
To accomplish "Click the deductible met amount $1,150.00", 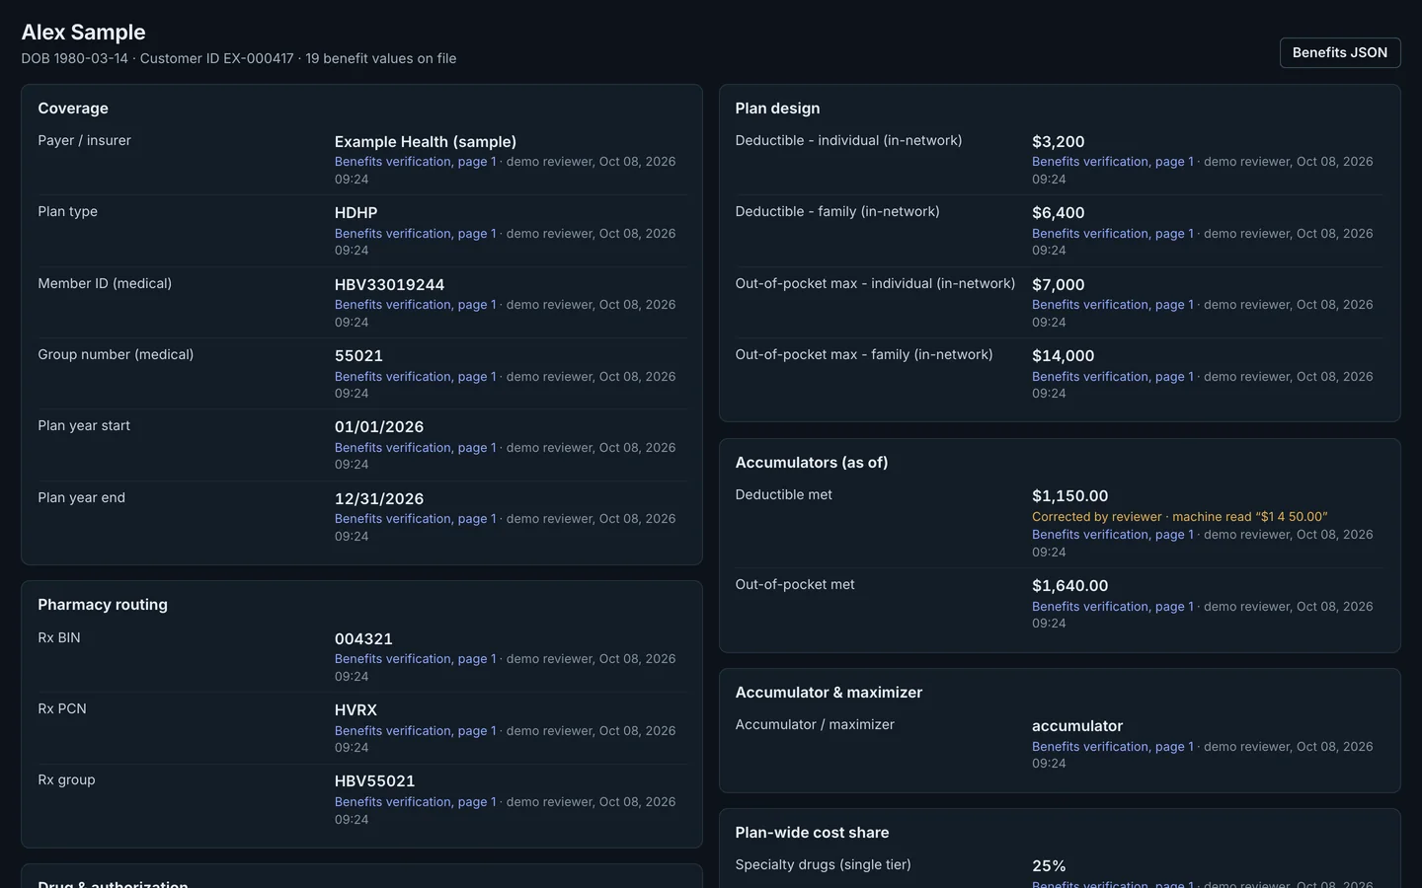I will (1070, 496).
